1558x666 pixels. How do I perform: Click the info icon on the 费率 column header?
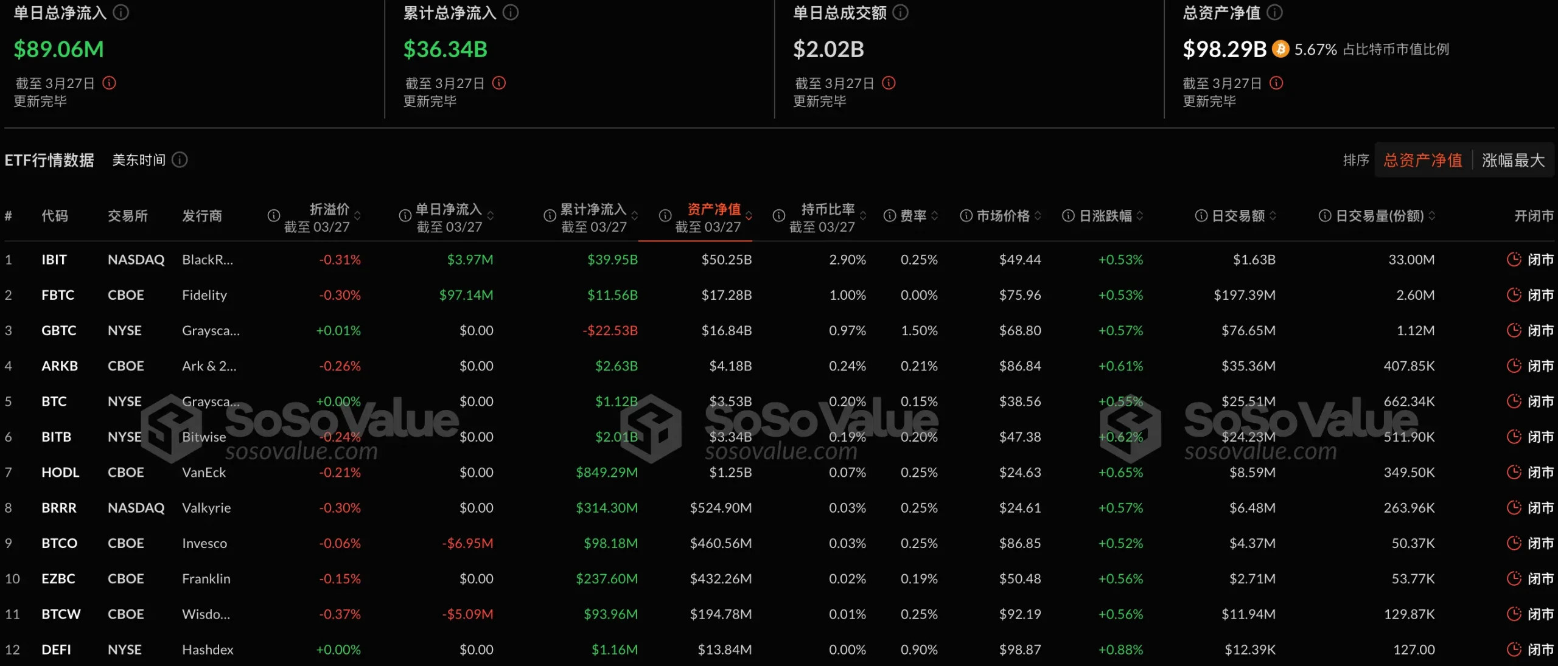pos(889,215)
